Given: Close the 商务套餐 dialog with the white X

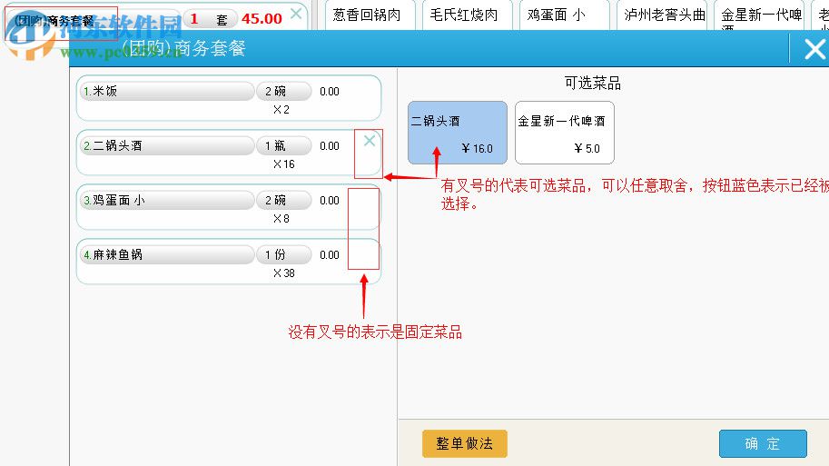Looking at the screenshot, I should tap(814, 50).
